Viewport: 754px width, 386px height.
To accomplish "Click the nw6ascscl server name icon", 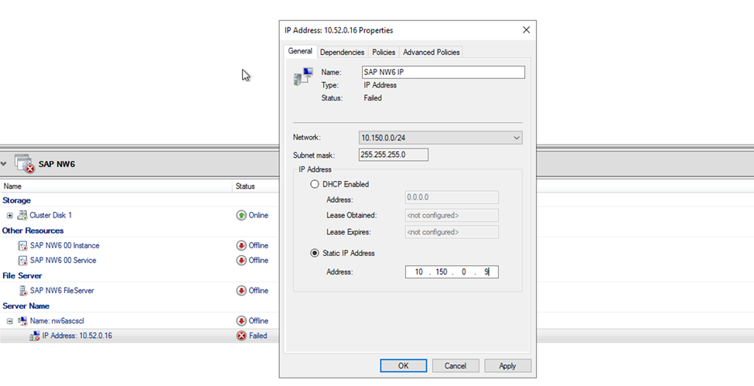I will click(x=22, y=321).
